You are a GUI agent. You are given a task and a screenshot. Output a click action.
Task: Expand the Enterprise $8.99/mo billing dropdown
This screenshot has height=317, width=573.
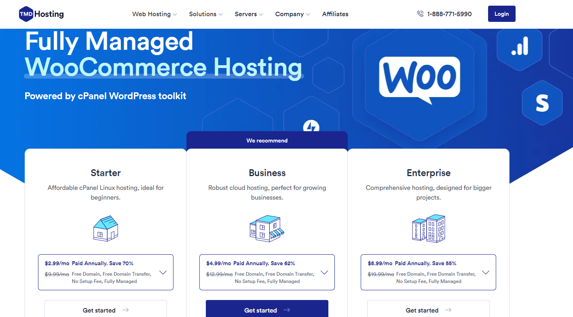428,272
